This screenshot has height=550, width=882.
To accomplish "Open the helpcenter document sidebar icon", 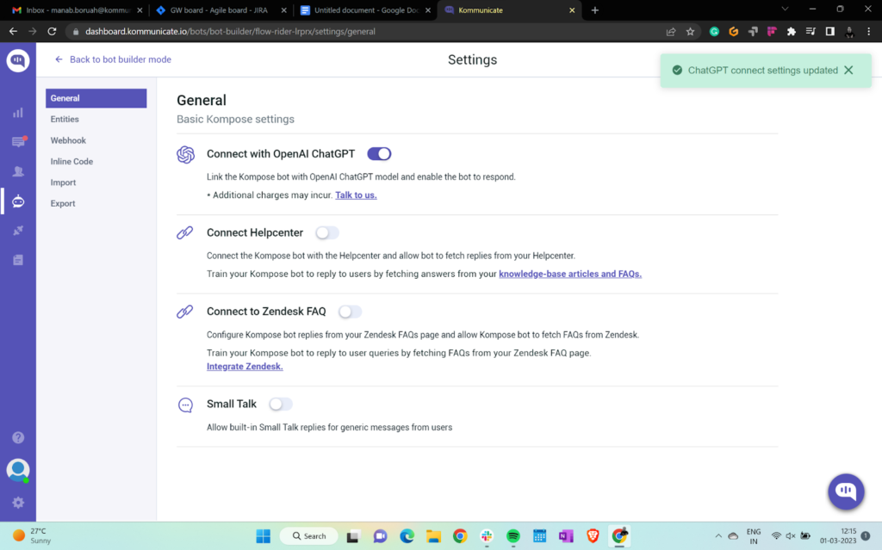I will [18, 260].
